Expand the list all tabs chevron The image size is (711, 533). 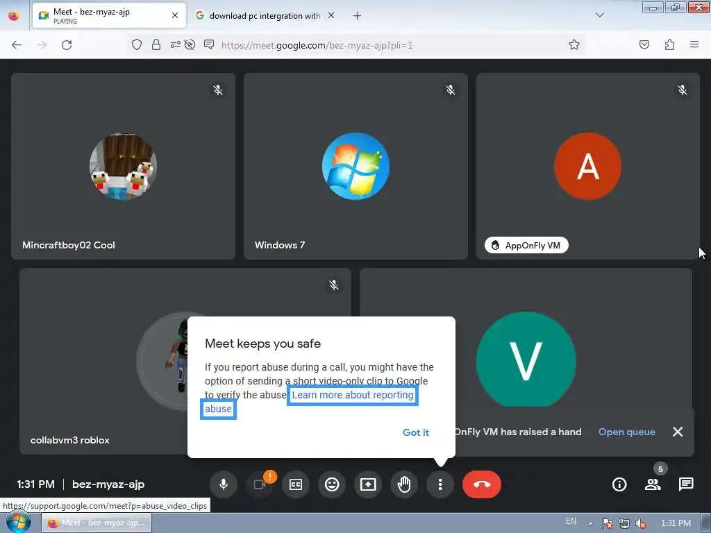599,15
